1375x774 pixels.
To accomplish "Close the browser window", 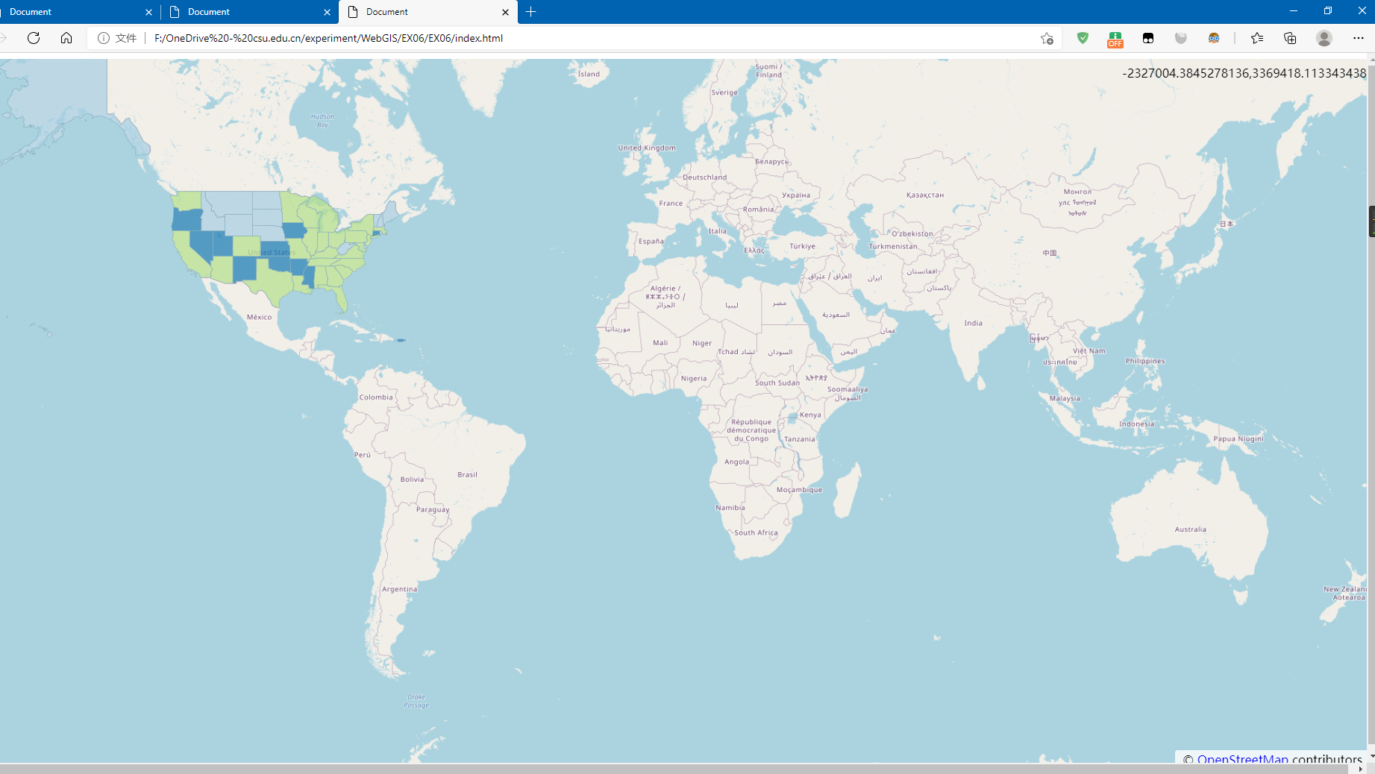I will pyautogui.click(x=1362, y=11).
